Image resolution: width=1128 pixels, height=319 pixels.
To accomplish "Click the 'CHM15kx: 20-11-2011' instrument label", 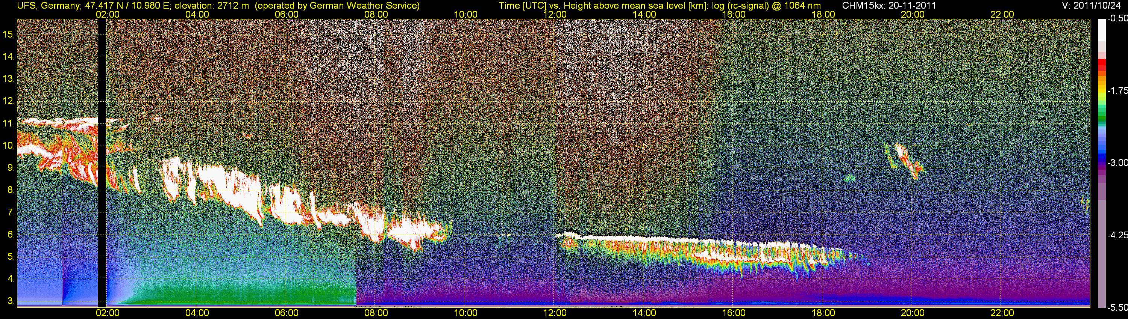I will pyautogui.click(x=888, y=6).
